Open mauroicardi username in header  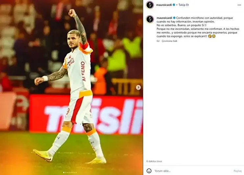coord(164,5)
